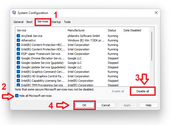Click Windows (R) Win 7 DDK manufacturer cell
The height and width of the screenshot is (125, 171).
coord(86,40)
